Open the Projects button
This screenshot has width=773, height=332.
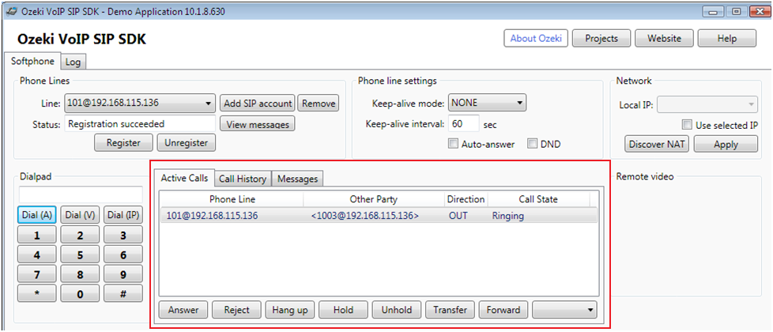[x=601, y=38]
